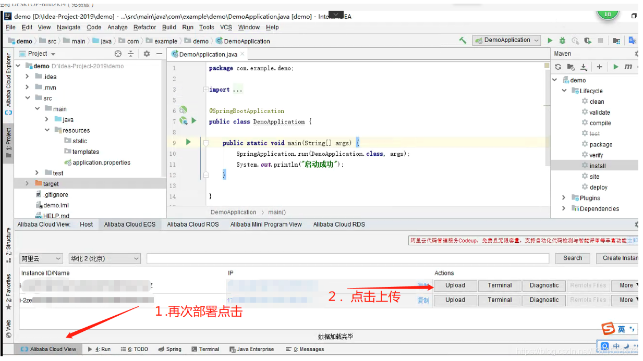Unfold the import statement on line 3
643x361 pixels.
click(205, 90)
